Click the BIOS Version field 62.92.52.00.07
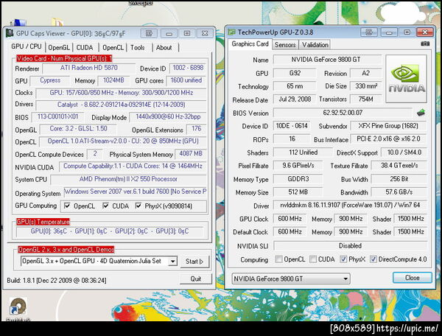 (343, 113)
